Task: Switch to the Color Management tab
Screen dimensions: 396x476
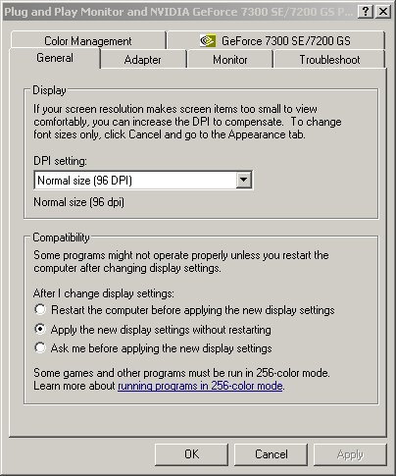Action: (88, 41)
